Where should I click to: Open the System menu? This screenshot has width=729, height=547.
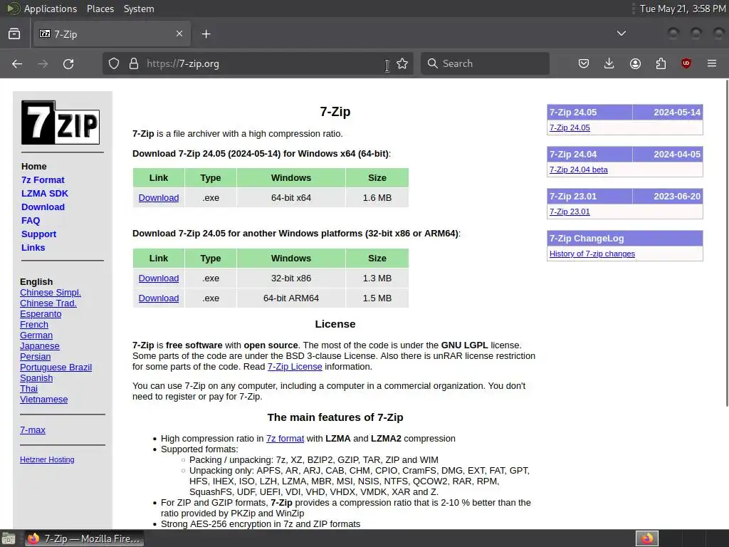pos(139,9)
